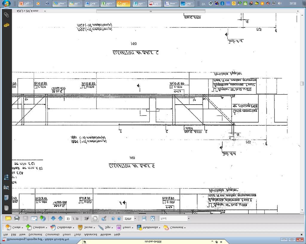The height and width of the screenshot is (244, 306).
Task: Open the File menu
Action: point(6,234)
